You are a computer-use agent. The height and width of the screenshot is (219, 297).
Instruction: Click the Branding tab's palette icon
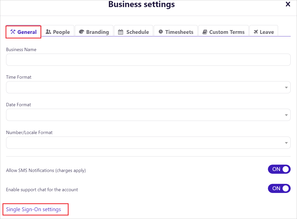[x=81, y=32]
